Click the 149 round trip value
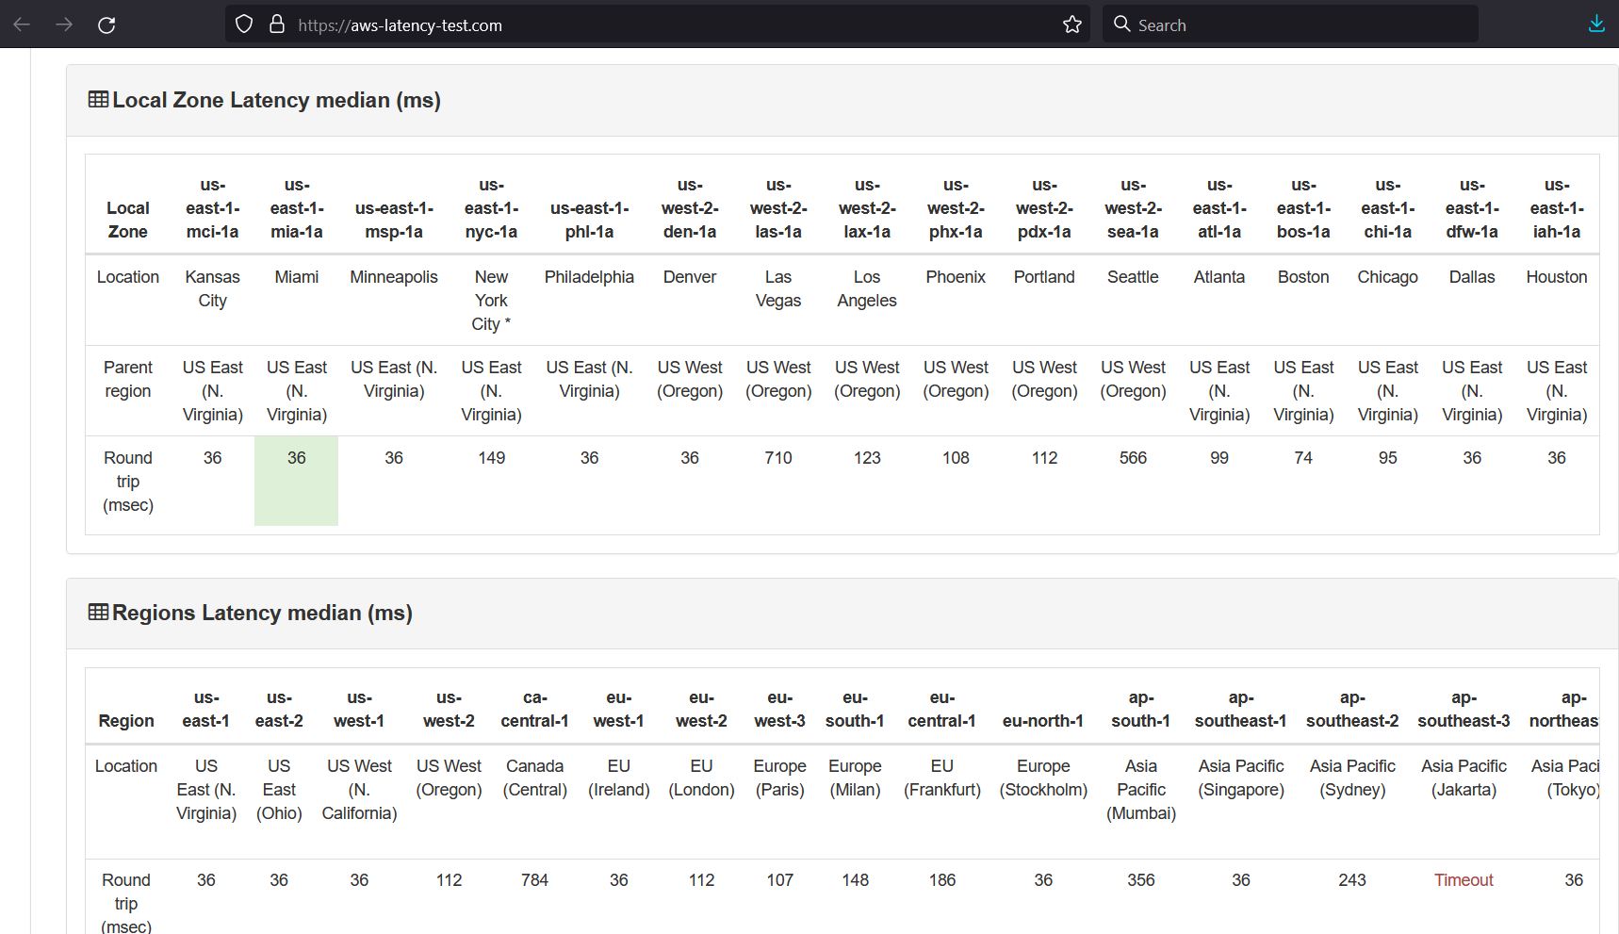Image resolution: width=1619 pixels, height=934 pixels. point(491,458)
